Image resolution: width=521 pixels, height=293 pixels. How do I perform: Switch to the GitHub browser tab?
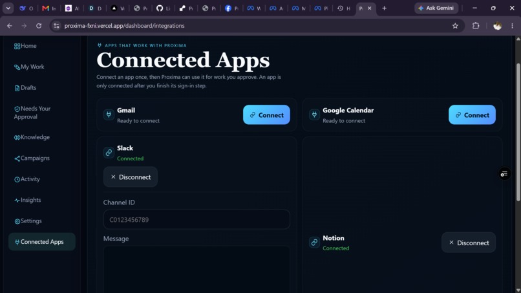pos(163,8)
